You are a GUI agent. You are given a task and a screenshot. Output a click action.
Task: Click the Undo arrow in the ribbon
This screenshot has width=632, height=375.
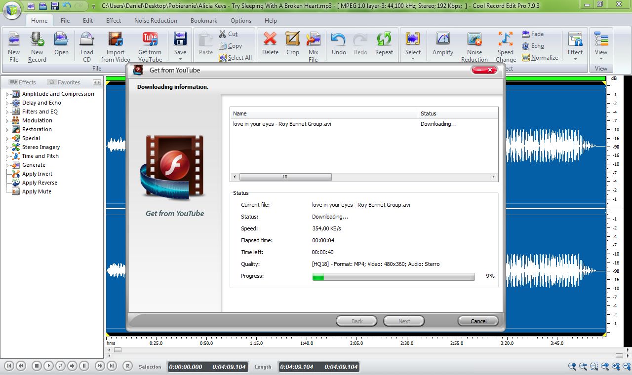339,39
